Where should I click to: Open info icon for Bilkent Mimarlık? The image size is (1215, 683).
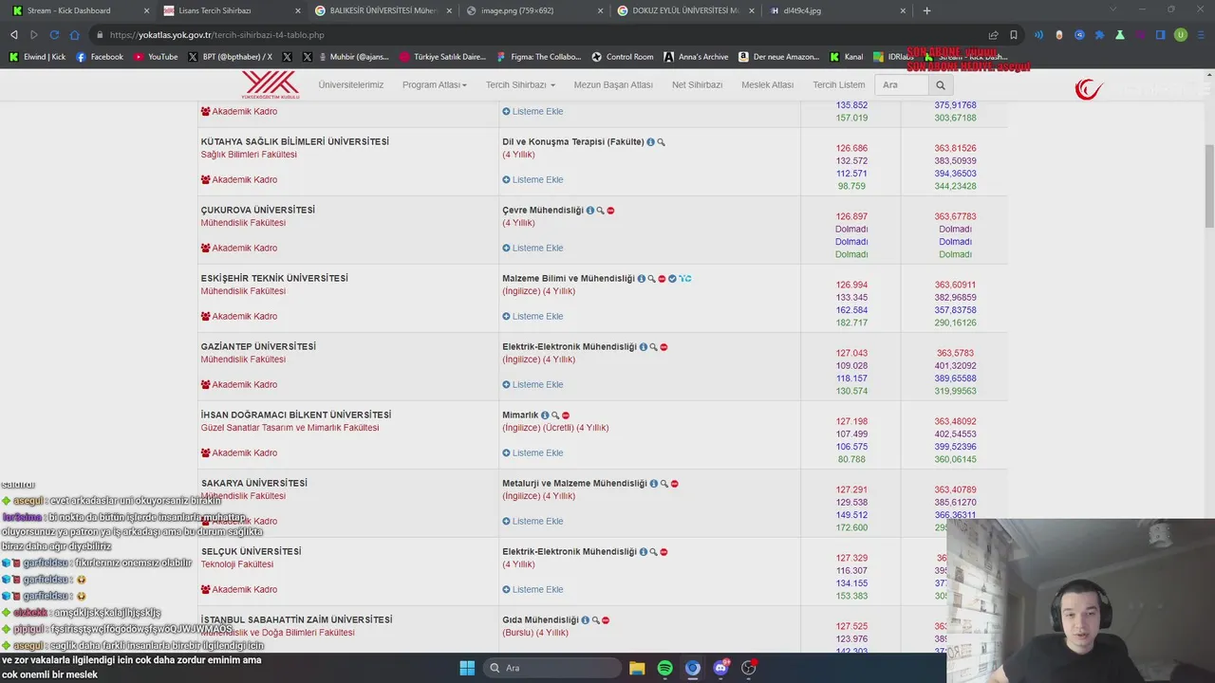coord(544,415)
